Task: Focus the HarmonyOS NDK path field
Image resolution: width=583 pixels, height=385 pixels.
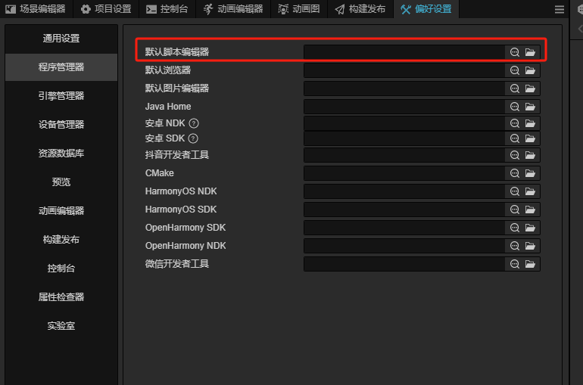Action: (x=404, y=191)
